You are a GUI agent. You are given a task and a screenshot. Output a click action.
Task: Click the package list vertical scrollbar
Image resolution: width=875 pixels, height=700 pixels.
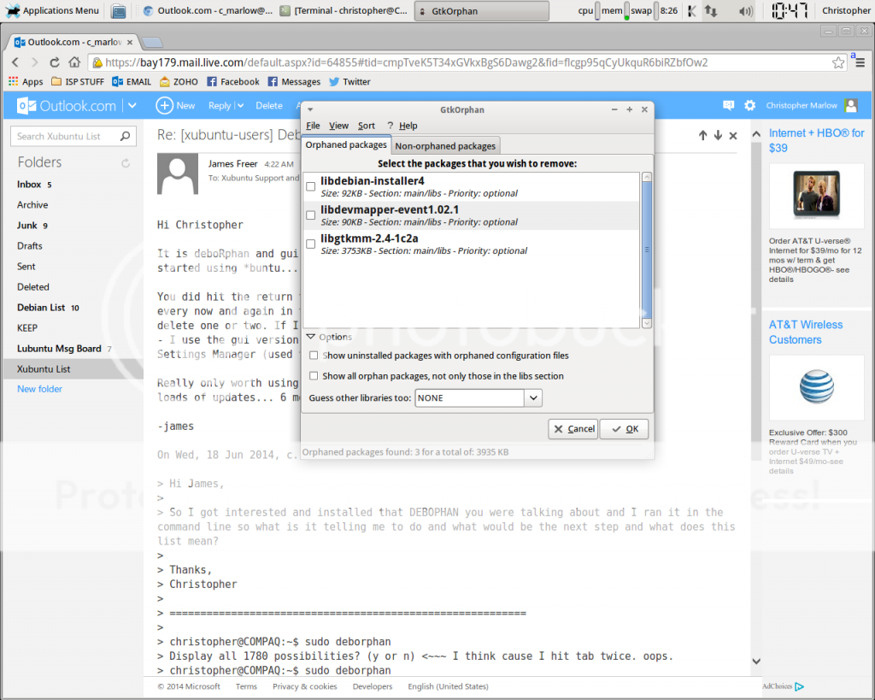646,248
